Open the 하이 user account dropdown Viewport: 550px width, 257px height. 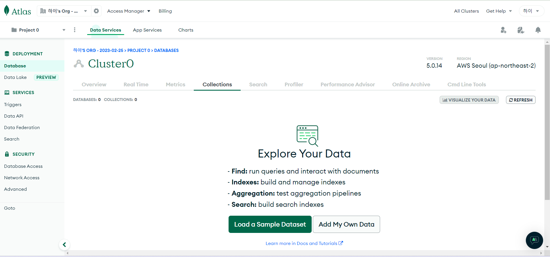tap(531, 11)
